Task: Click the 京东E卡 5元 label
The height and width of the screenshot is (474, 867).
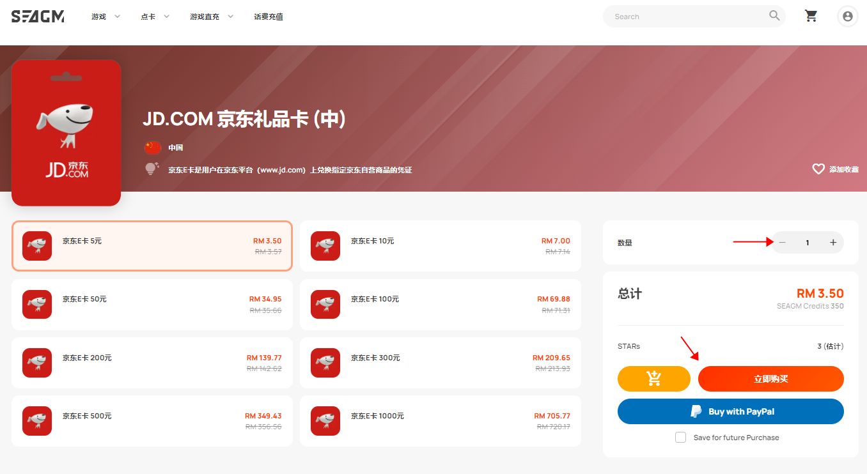Action: coord(82,241)
